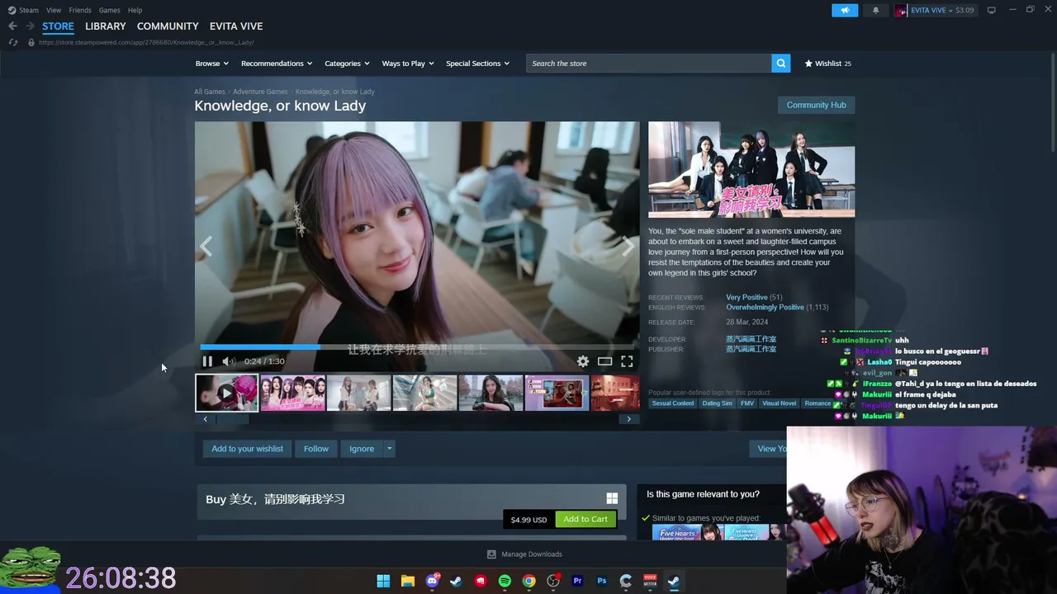Switch to the LIBRARY tab

(106, 26)
